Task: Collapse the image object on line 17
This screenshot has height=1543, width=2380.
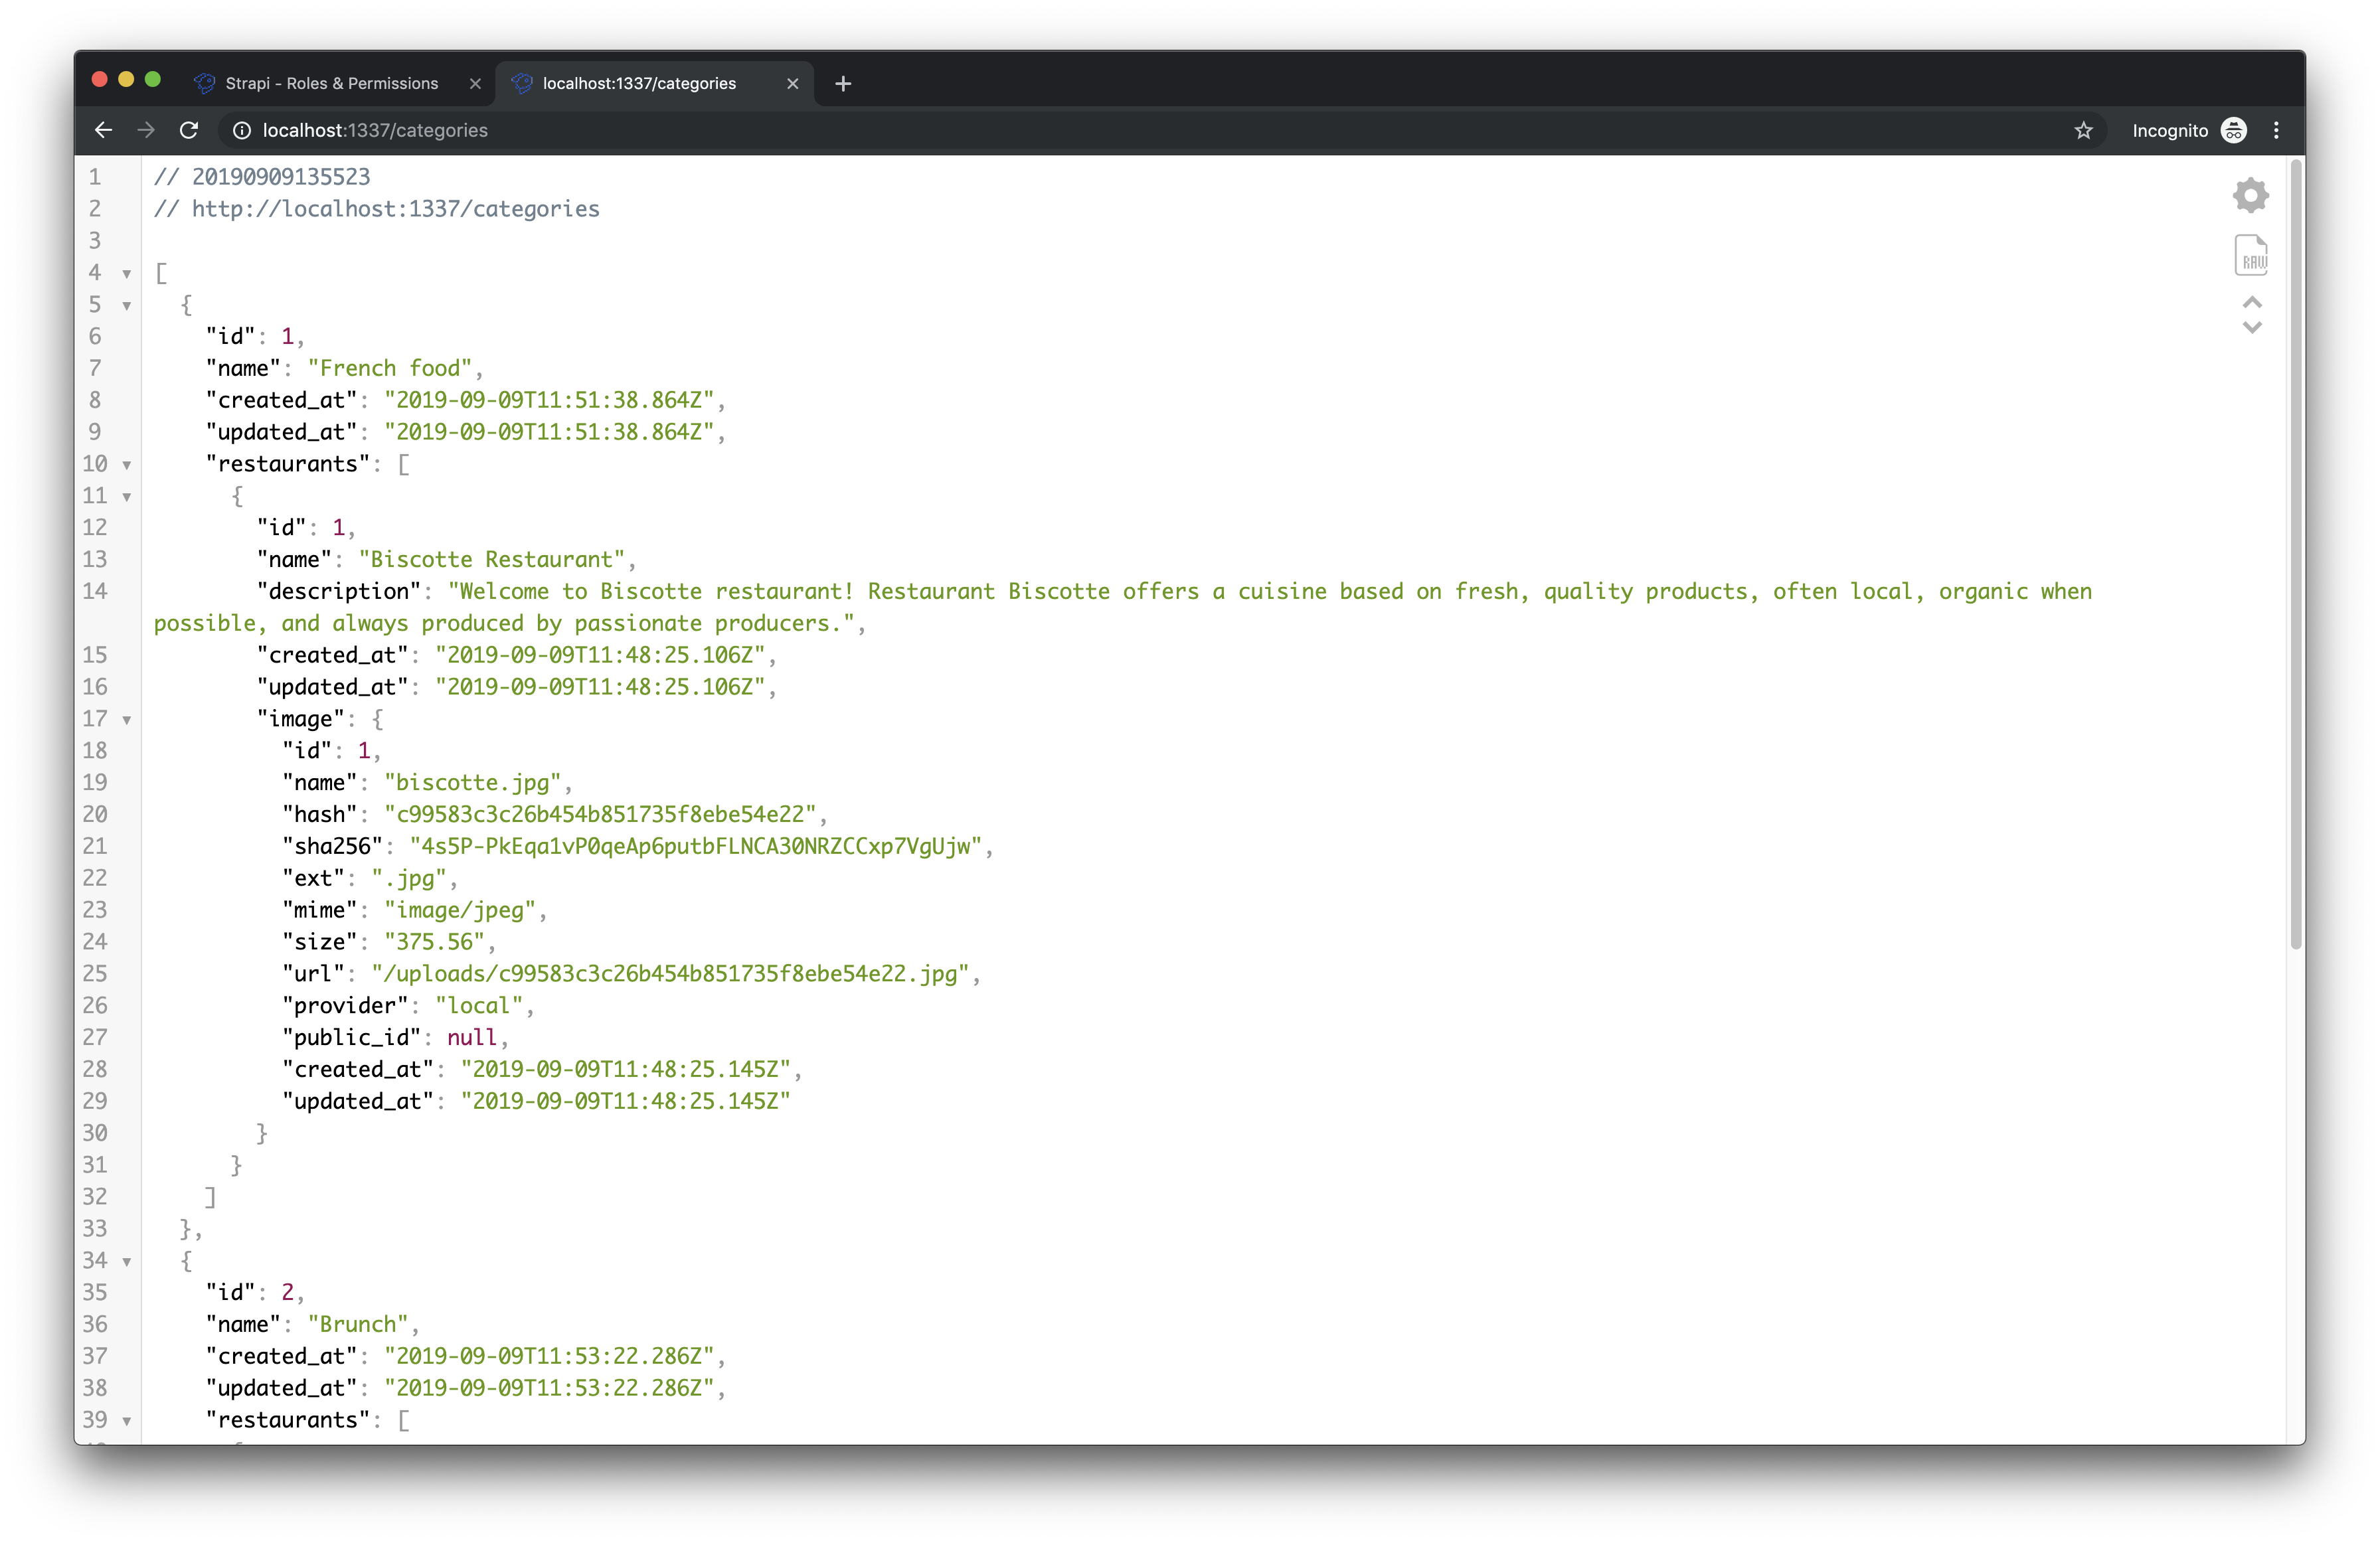Action: [x=126, y=719]
